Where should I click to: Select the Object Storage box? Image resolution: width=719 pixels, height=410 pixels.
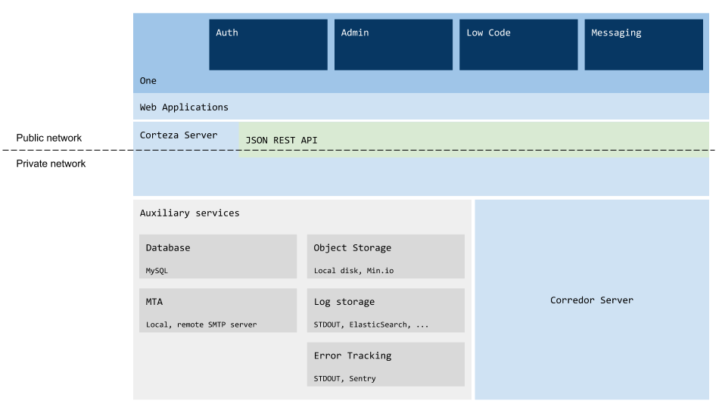[x=386, y=256]
